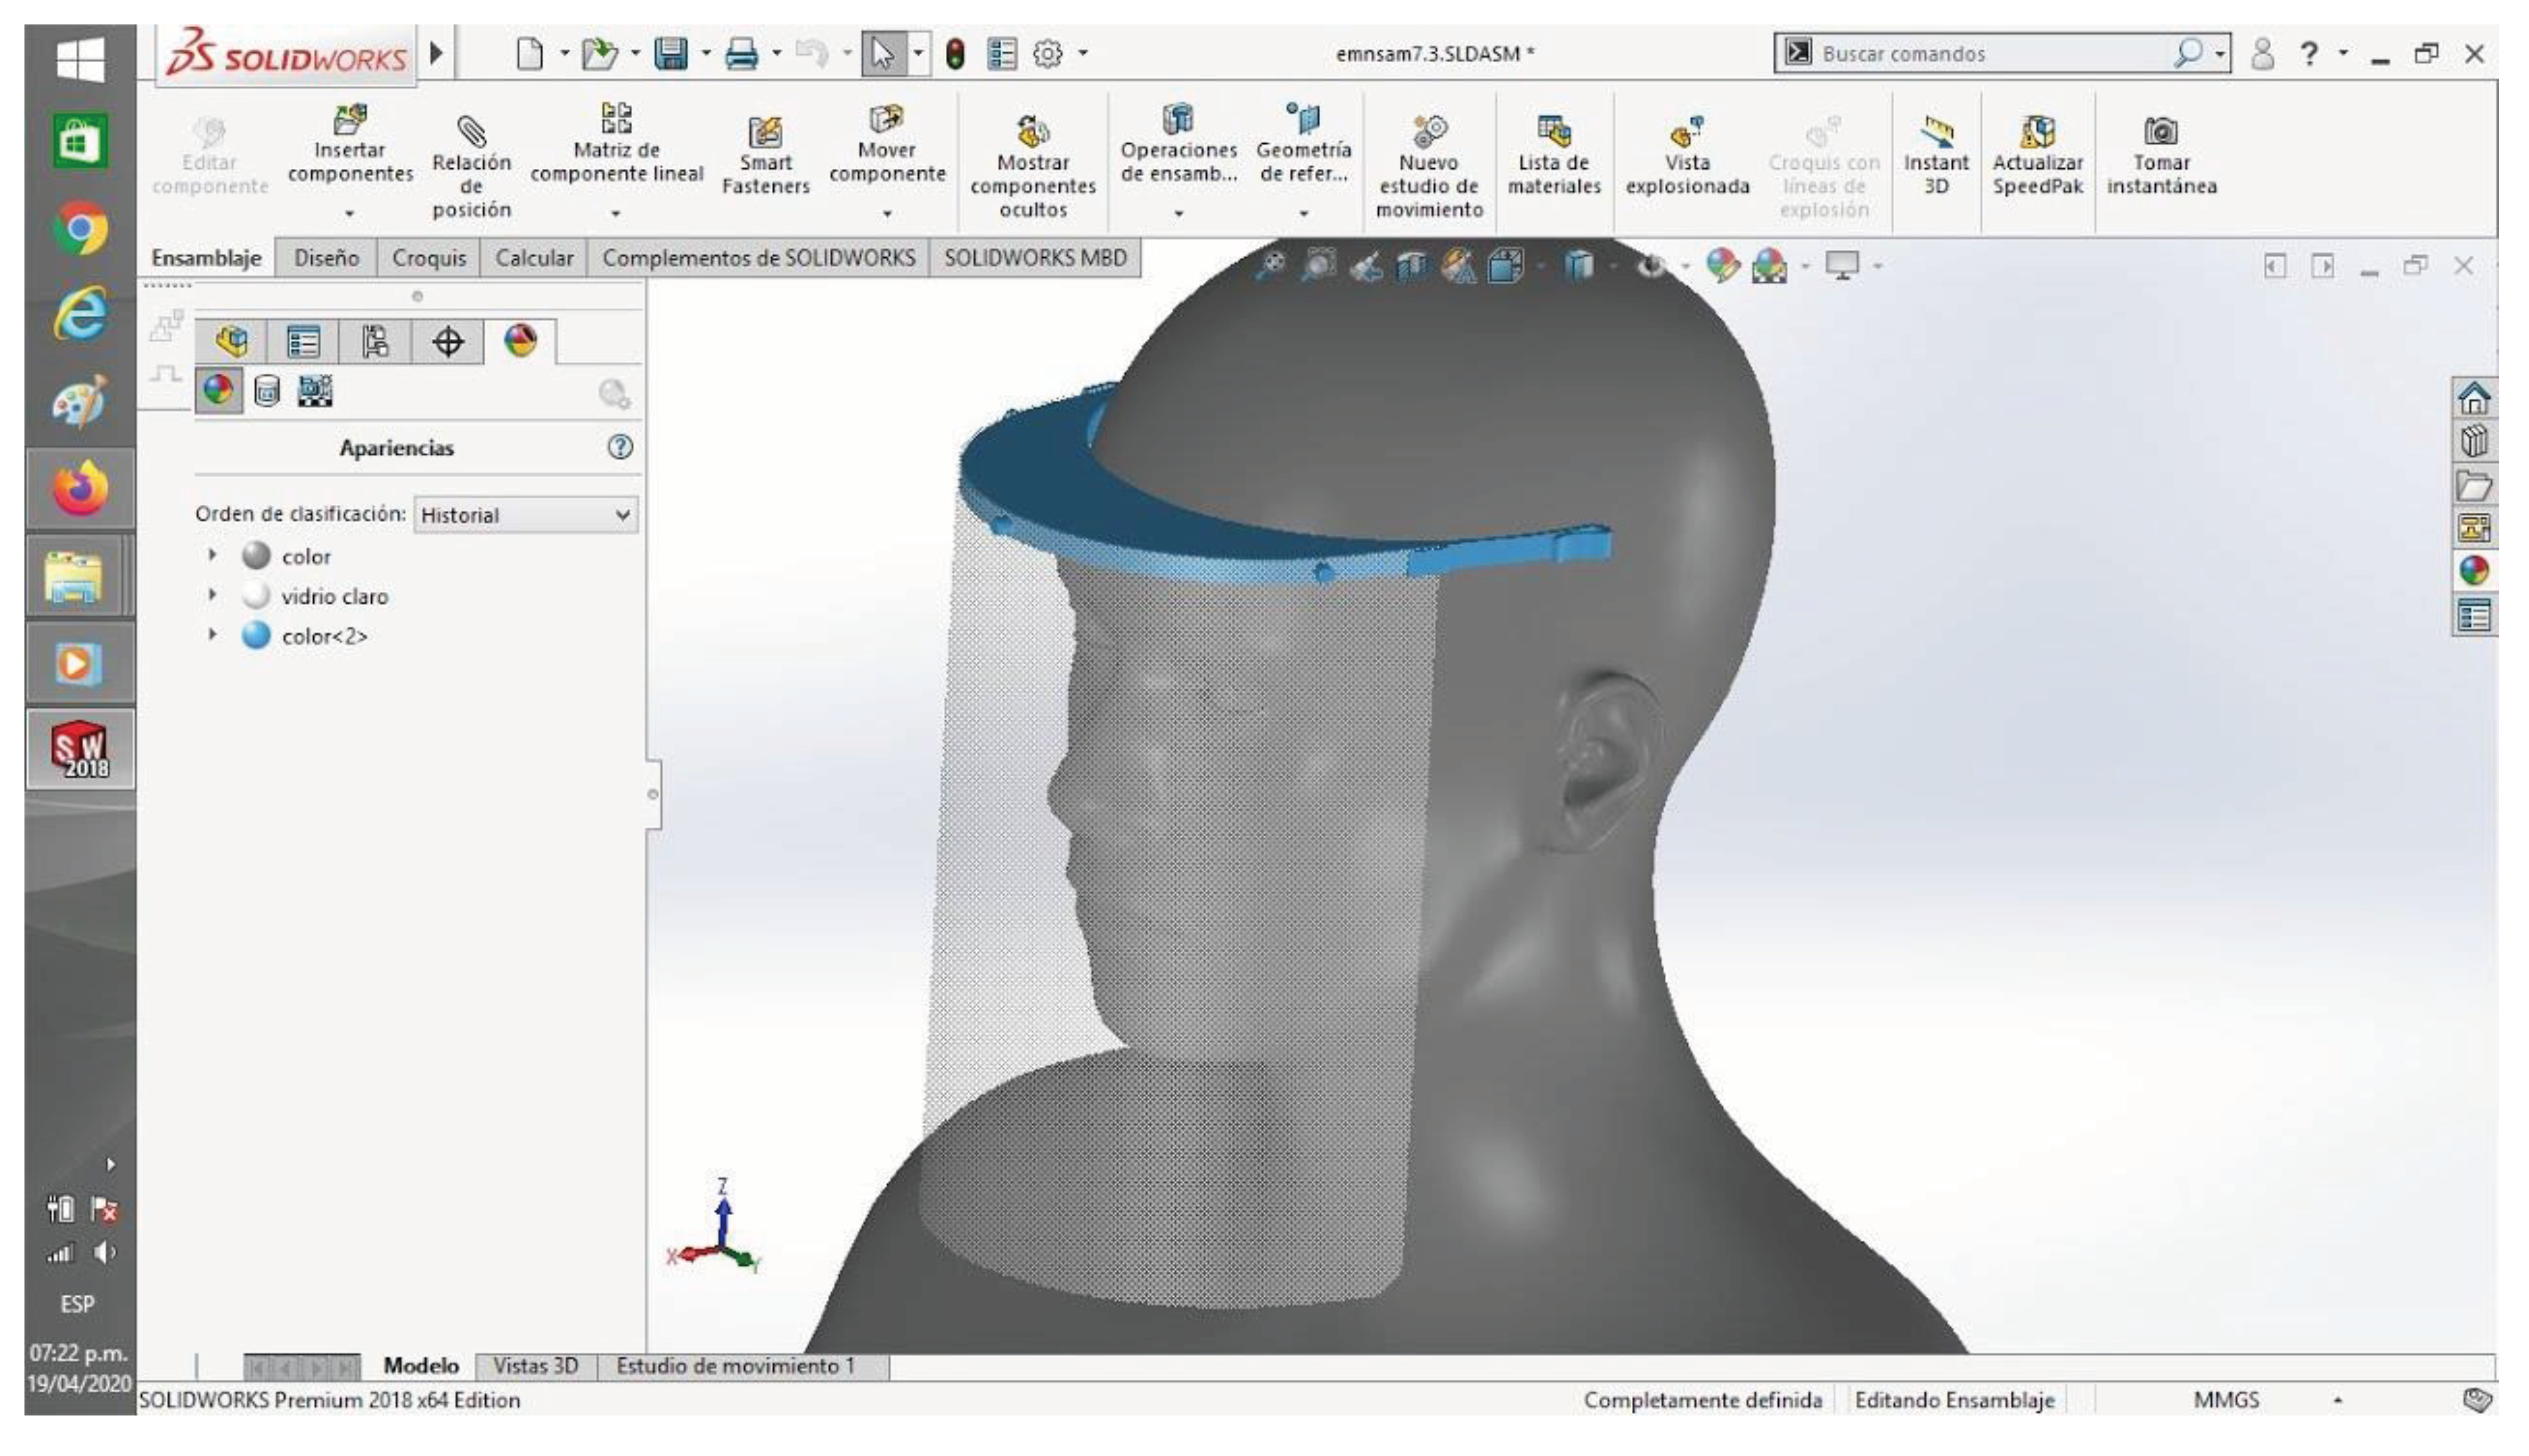Viewport: 2529px width, 1456px height.
Task: Open the Apariencias help question icon
Action: pyautogui.click(x=619, y=447)
